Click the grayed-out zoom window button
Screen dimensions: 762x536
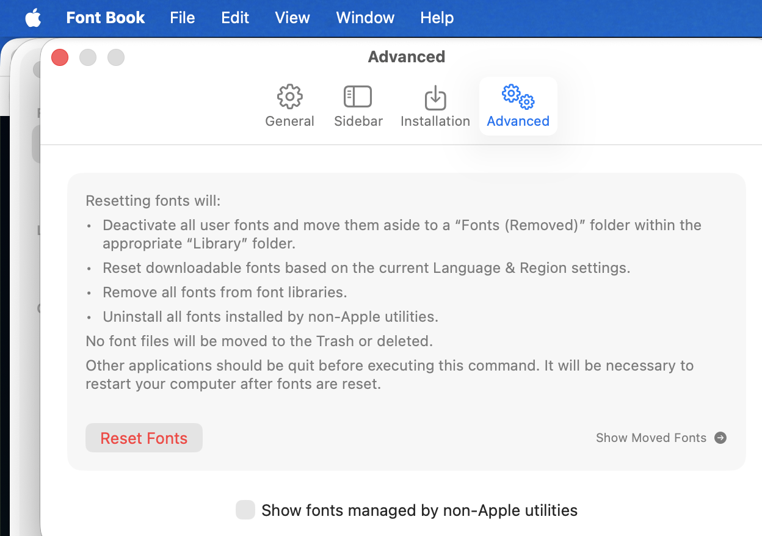(116, 57)
